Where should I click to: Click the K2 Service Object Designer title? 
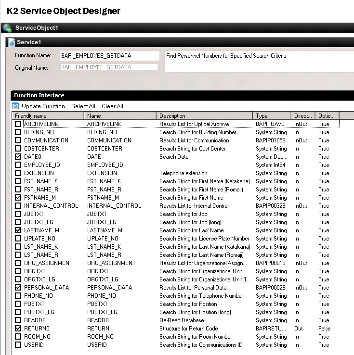click(x=64, y=11)
